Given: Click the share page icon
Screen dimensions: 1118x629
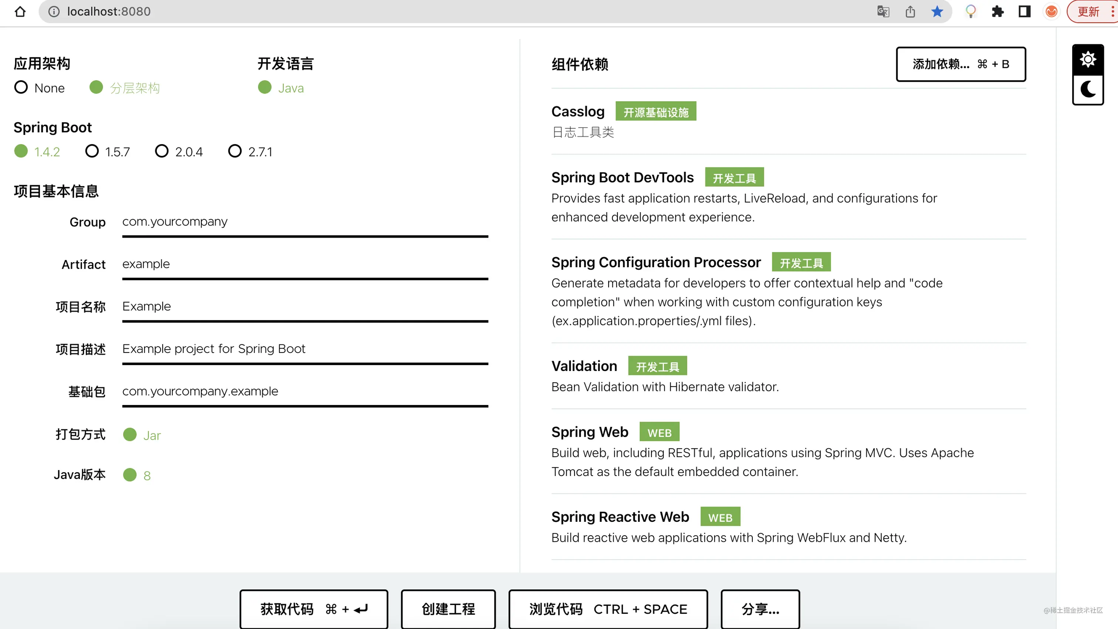Looking at the screenshot, I should point(910,12).
